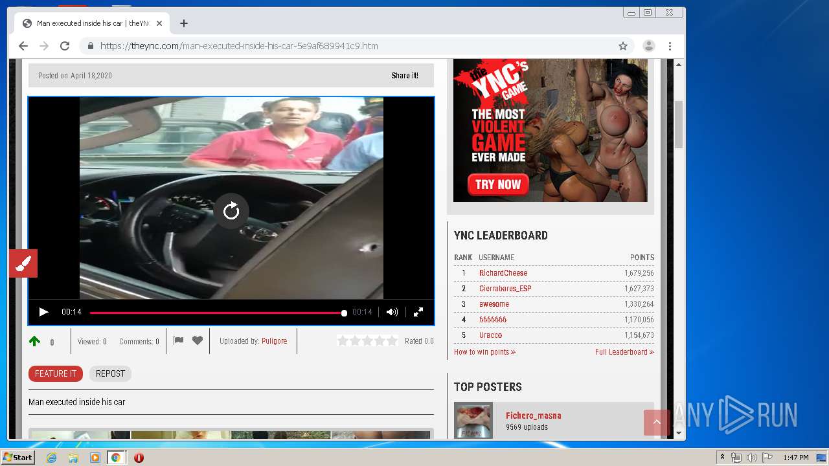
Task: Open the Full Leaderboard link
Action: (x=624, y=352)
